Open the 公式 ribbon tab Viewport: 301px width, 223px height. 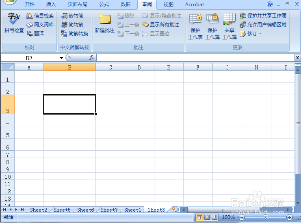(x=104, y=4)
